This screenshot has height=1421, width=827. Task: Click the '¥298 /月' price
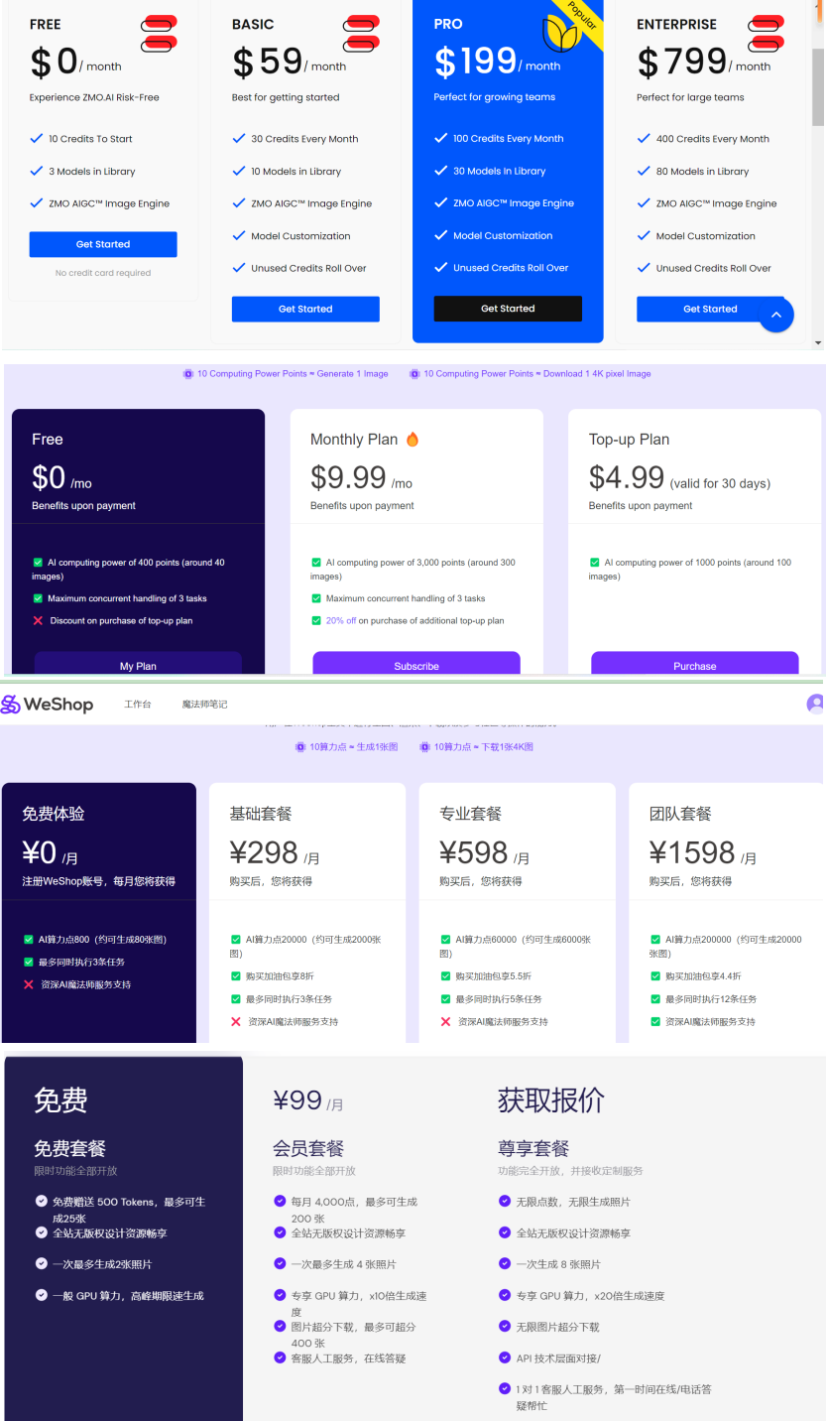pyautogui.click(x=275, y=852)
